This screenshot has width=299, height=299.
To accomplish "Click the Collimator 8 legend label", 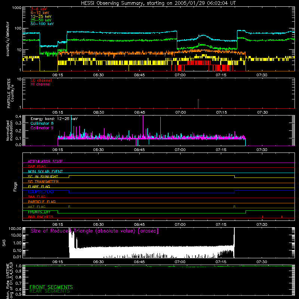I will pyautogui.click(x=42, y=123).
